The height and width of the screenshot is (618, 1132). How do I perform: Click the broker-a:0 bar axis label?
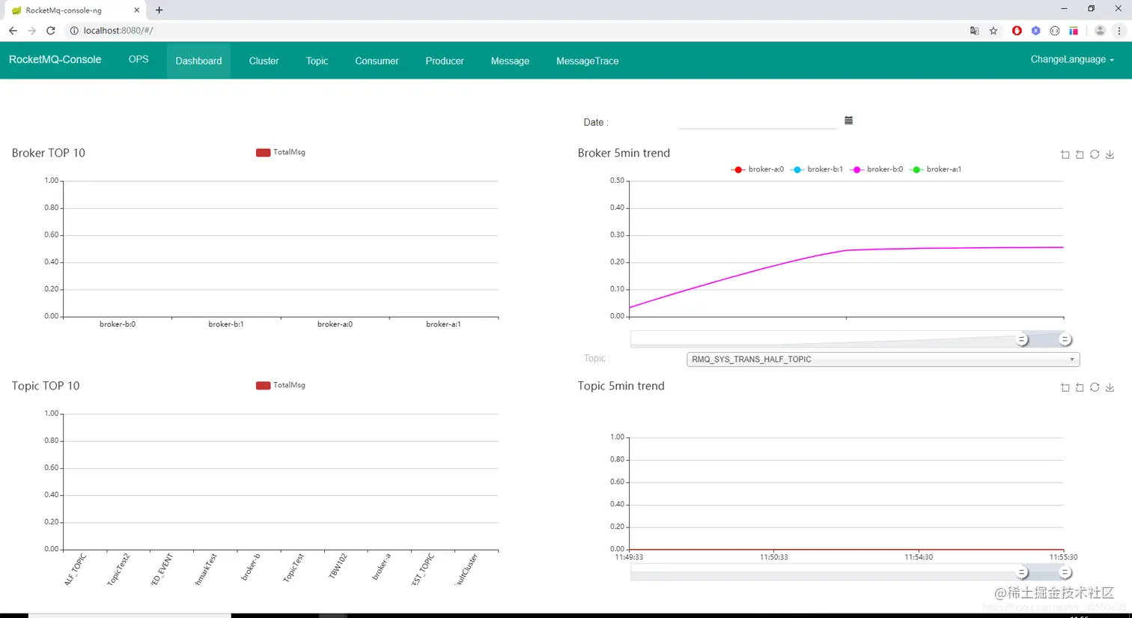(335, 324)
